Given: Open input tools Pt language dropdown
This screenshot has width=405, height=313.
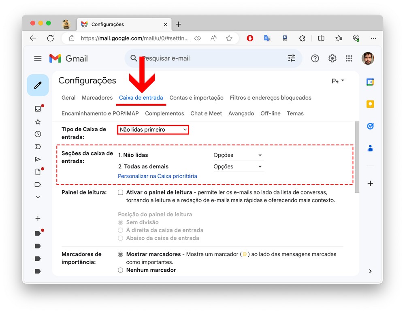Looking at the screenshot, I should (x=338, y=81).
